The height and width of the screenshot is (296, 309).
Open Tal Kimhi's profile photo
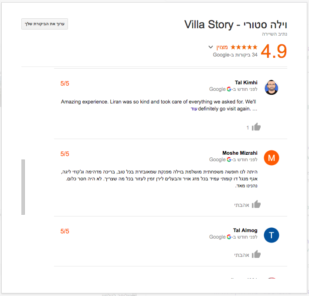272,87
